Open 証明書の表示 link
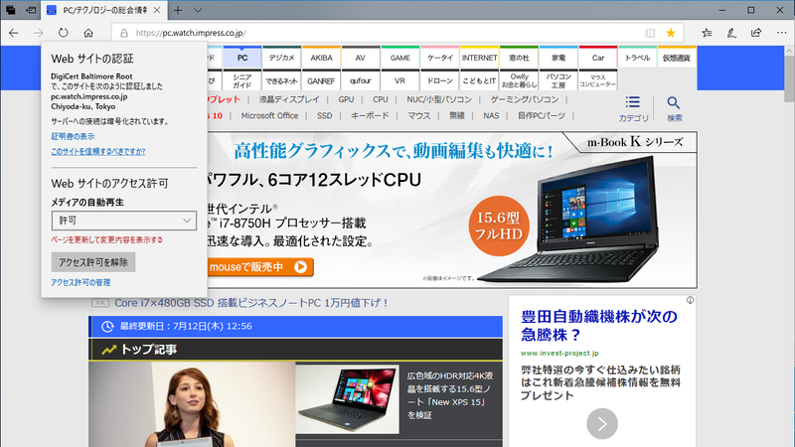Image resolution: width=795 pixels, height=447 pixels. pyautogui.click(x=73, y=136)
